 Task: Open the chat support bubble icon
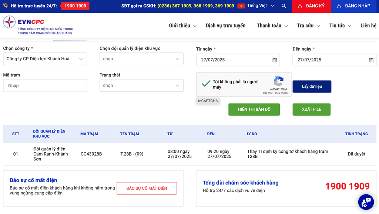coord(366,202)
